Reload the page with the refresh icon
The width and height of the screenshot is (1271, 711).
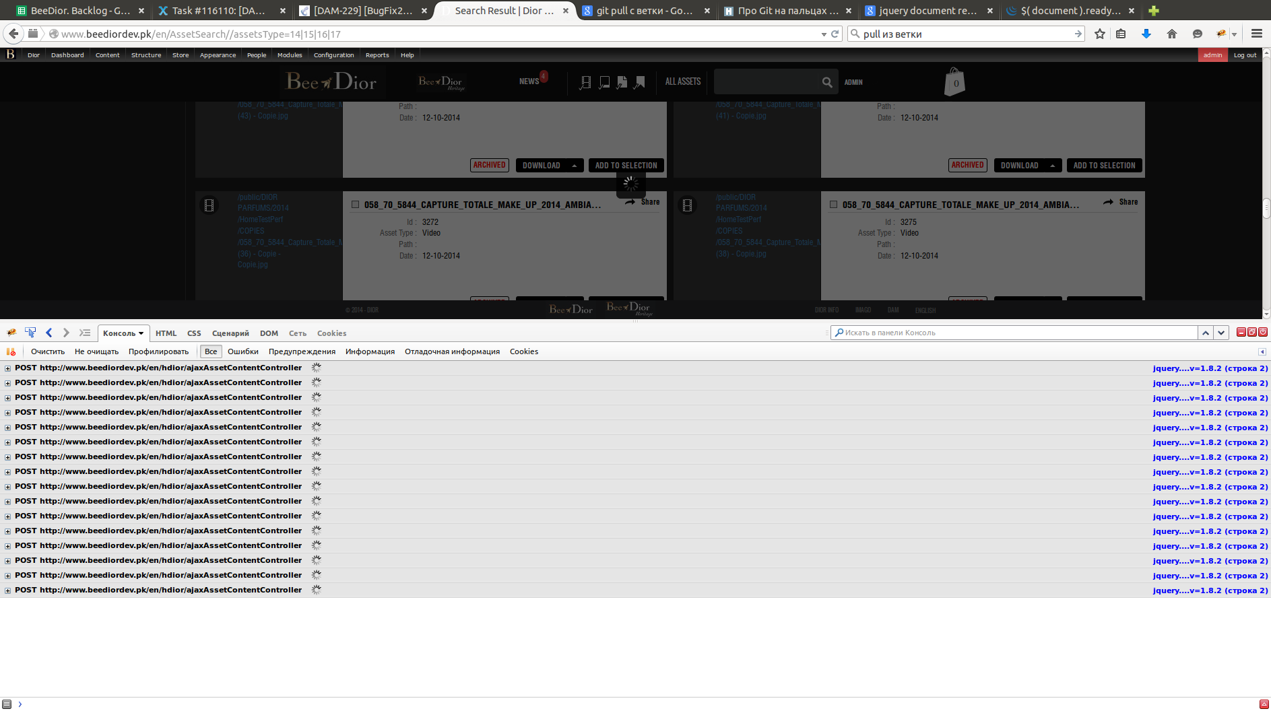[x=835, y=34]
